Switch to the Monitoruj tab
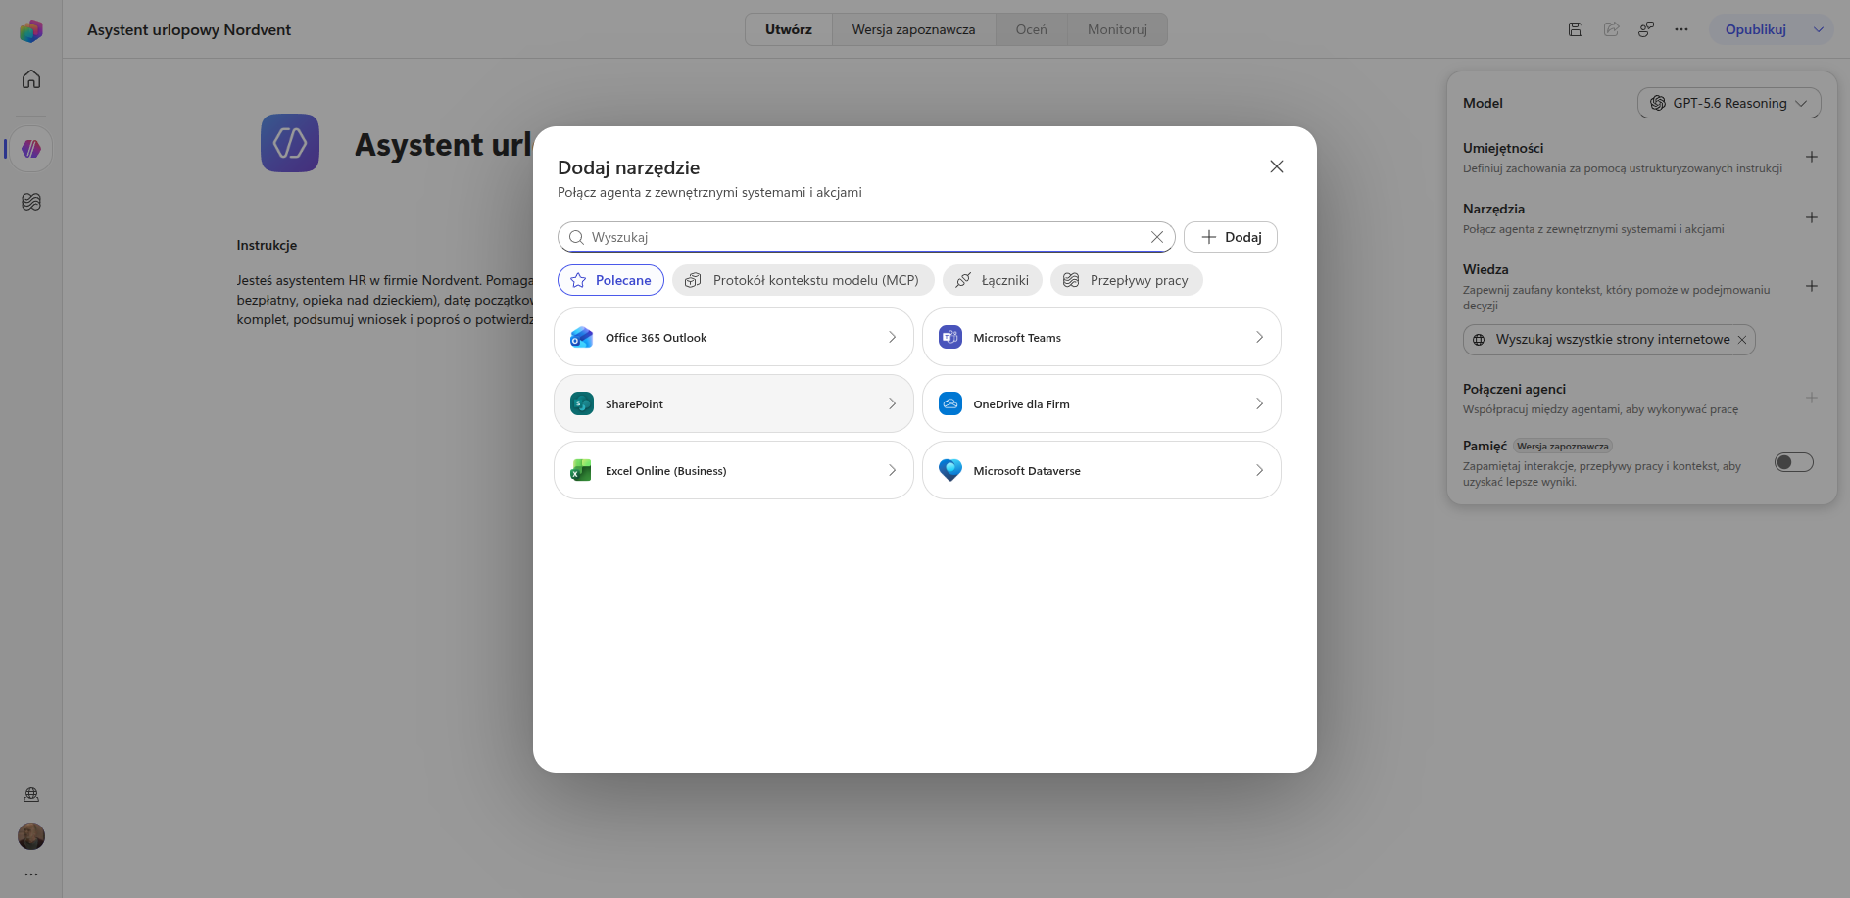 [x=1117, y=29]
